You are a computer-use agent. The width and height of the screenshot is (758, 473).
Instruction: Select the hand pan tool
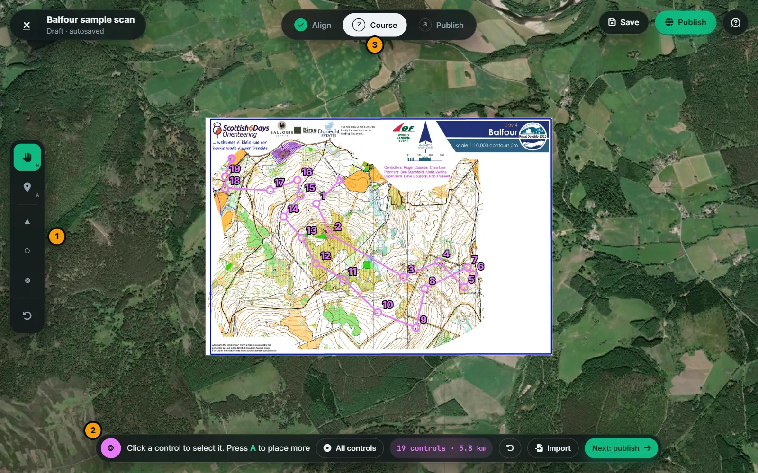(x=27, y=158)
